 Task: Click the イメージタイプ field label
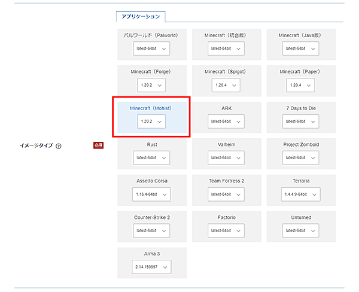[x=36, y=145]
